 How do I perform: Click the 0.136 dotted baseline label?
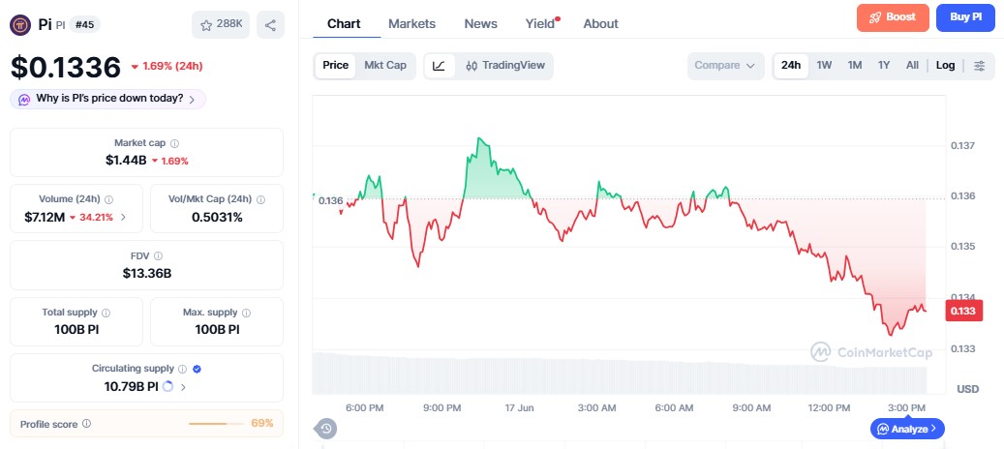pyautogui.click(x=330, y=201)
